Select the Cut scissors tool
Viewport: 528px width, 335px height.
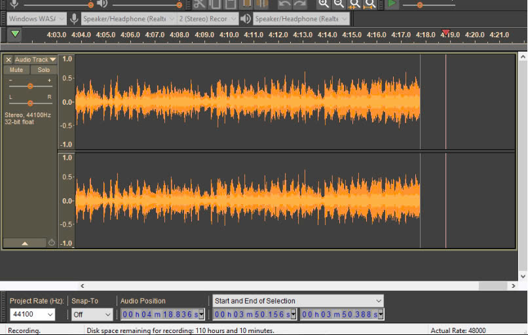199,4
